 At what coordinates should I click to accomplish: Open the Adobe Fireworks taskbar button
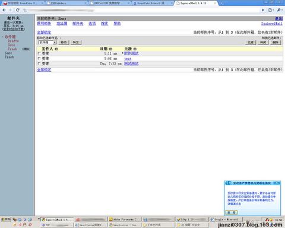click(125, 220)
